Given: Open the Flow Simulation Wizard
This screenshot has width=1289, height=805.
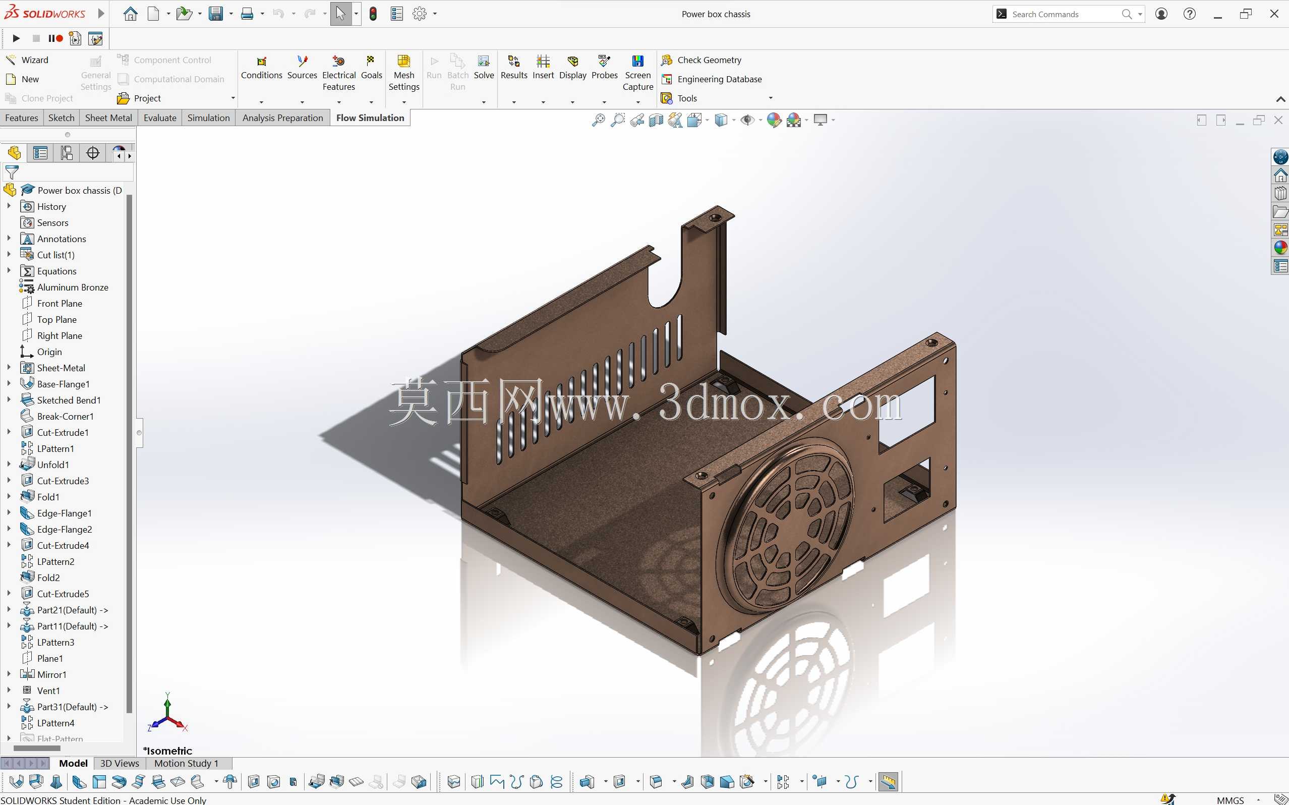Looking at the screenshot, I should point(27,60).
